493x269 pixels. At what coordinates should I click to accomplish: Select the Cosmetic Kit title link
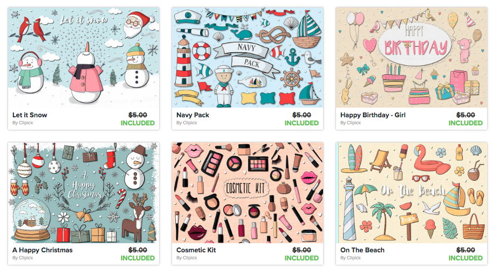click(x=196, y=250)
